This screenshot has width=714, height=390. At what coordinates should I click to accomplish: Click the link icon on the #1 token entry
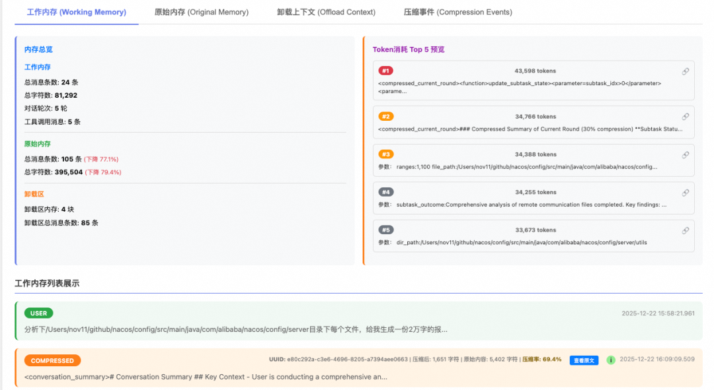(686, 71)
